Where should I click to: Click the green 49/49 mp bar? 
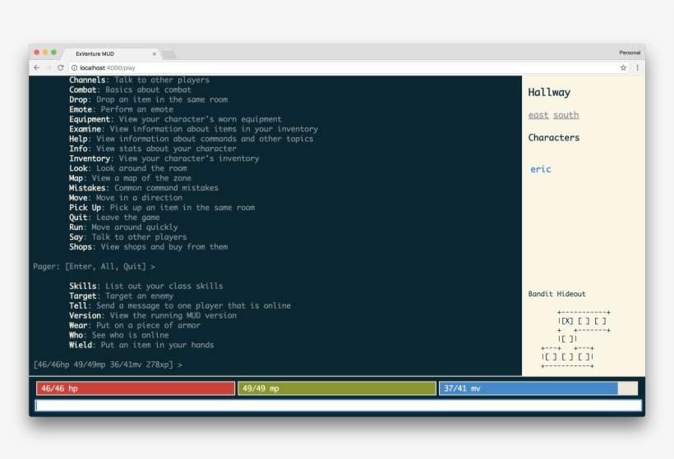[337, 388]
